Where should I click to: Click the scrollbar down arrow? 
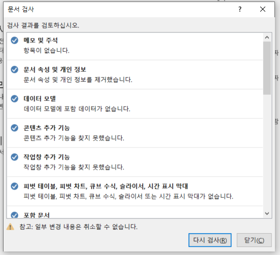267,213
